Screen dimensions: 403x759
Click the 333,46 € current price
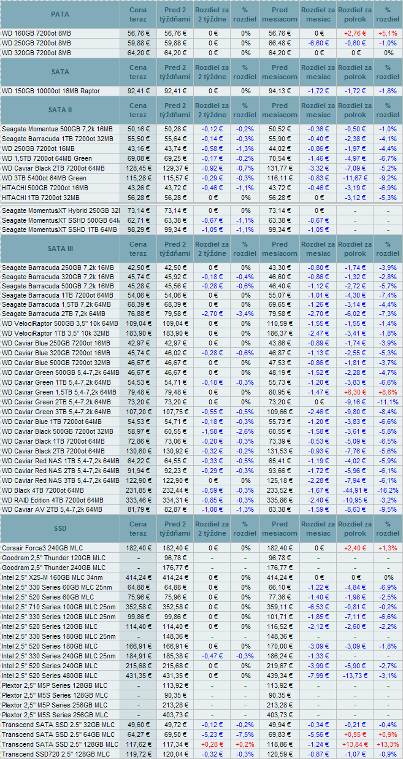click(138, 499)
